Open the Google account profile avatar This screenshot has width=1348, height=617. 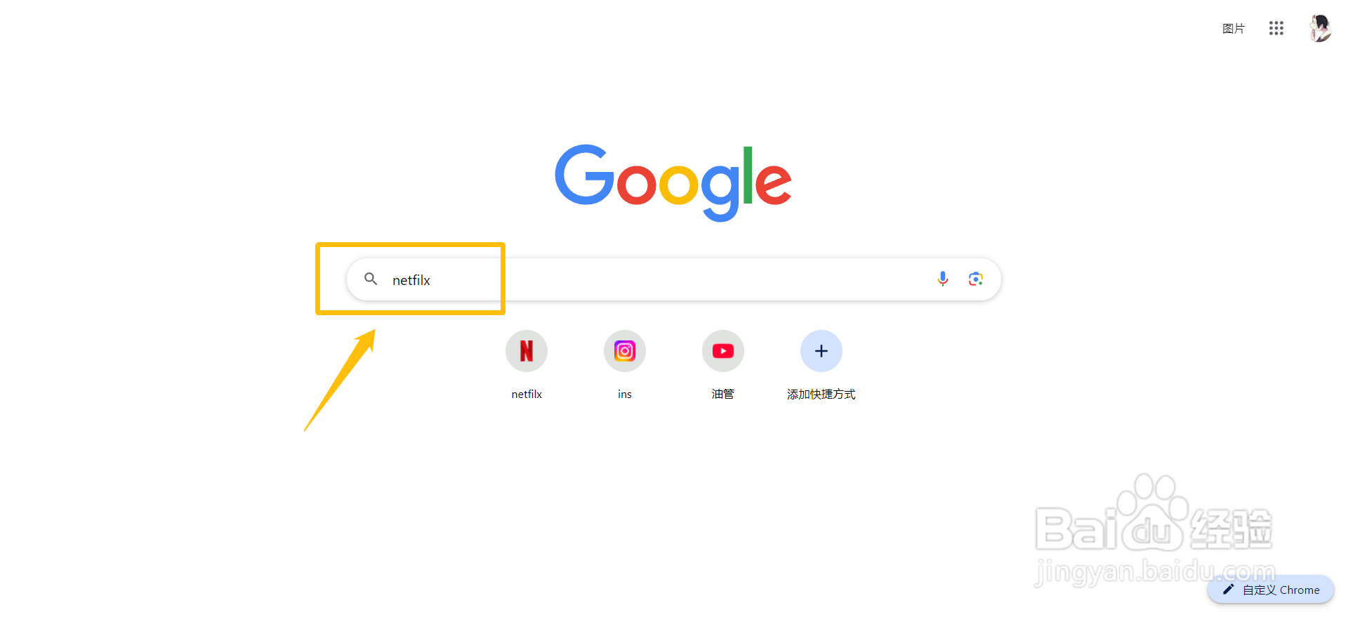click(1321, 28)
